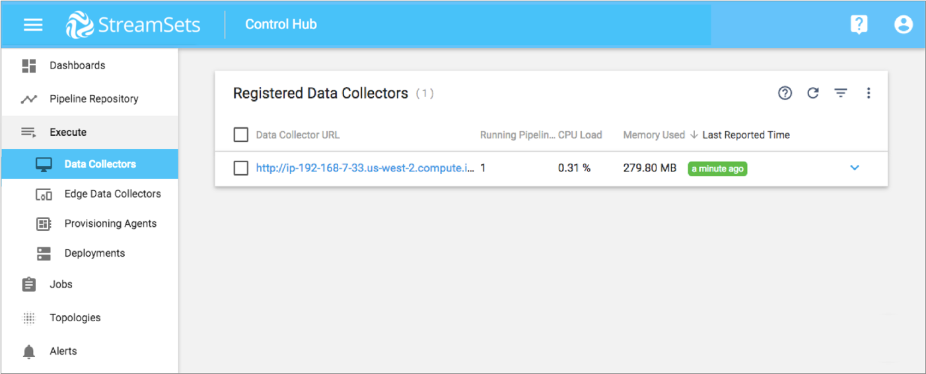926x374 pixels.
Task: Open the filter icon for collectors
Action: coord(841,94)
